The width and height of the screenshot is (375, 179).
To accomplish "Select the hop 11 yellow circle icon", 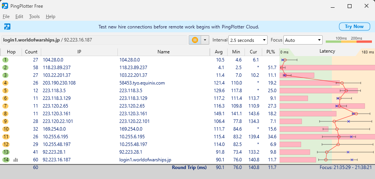I will click(6, 137).
